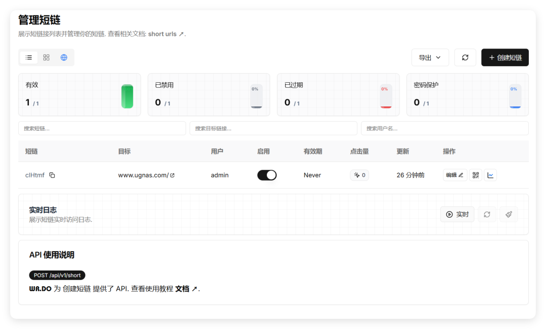Click the 操作 column header
Screen dimensions: 546x329
click(x=449, y=151)
